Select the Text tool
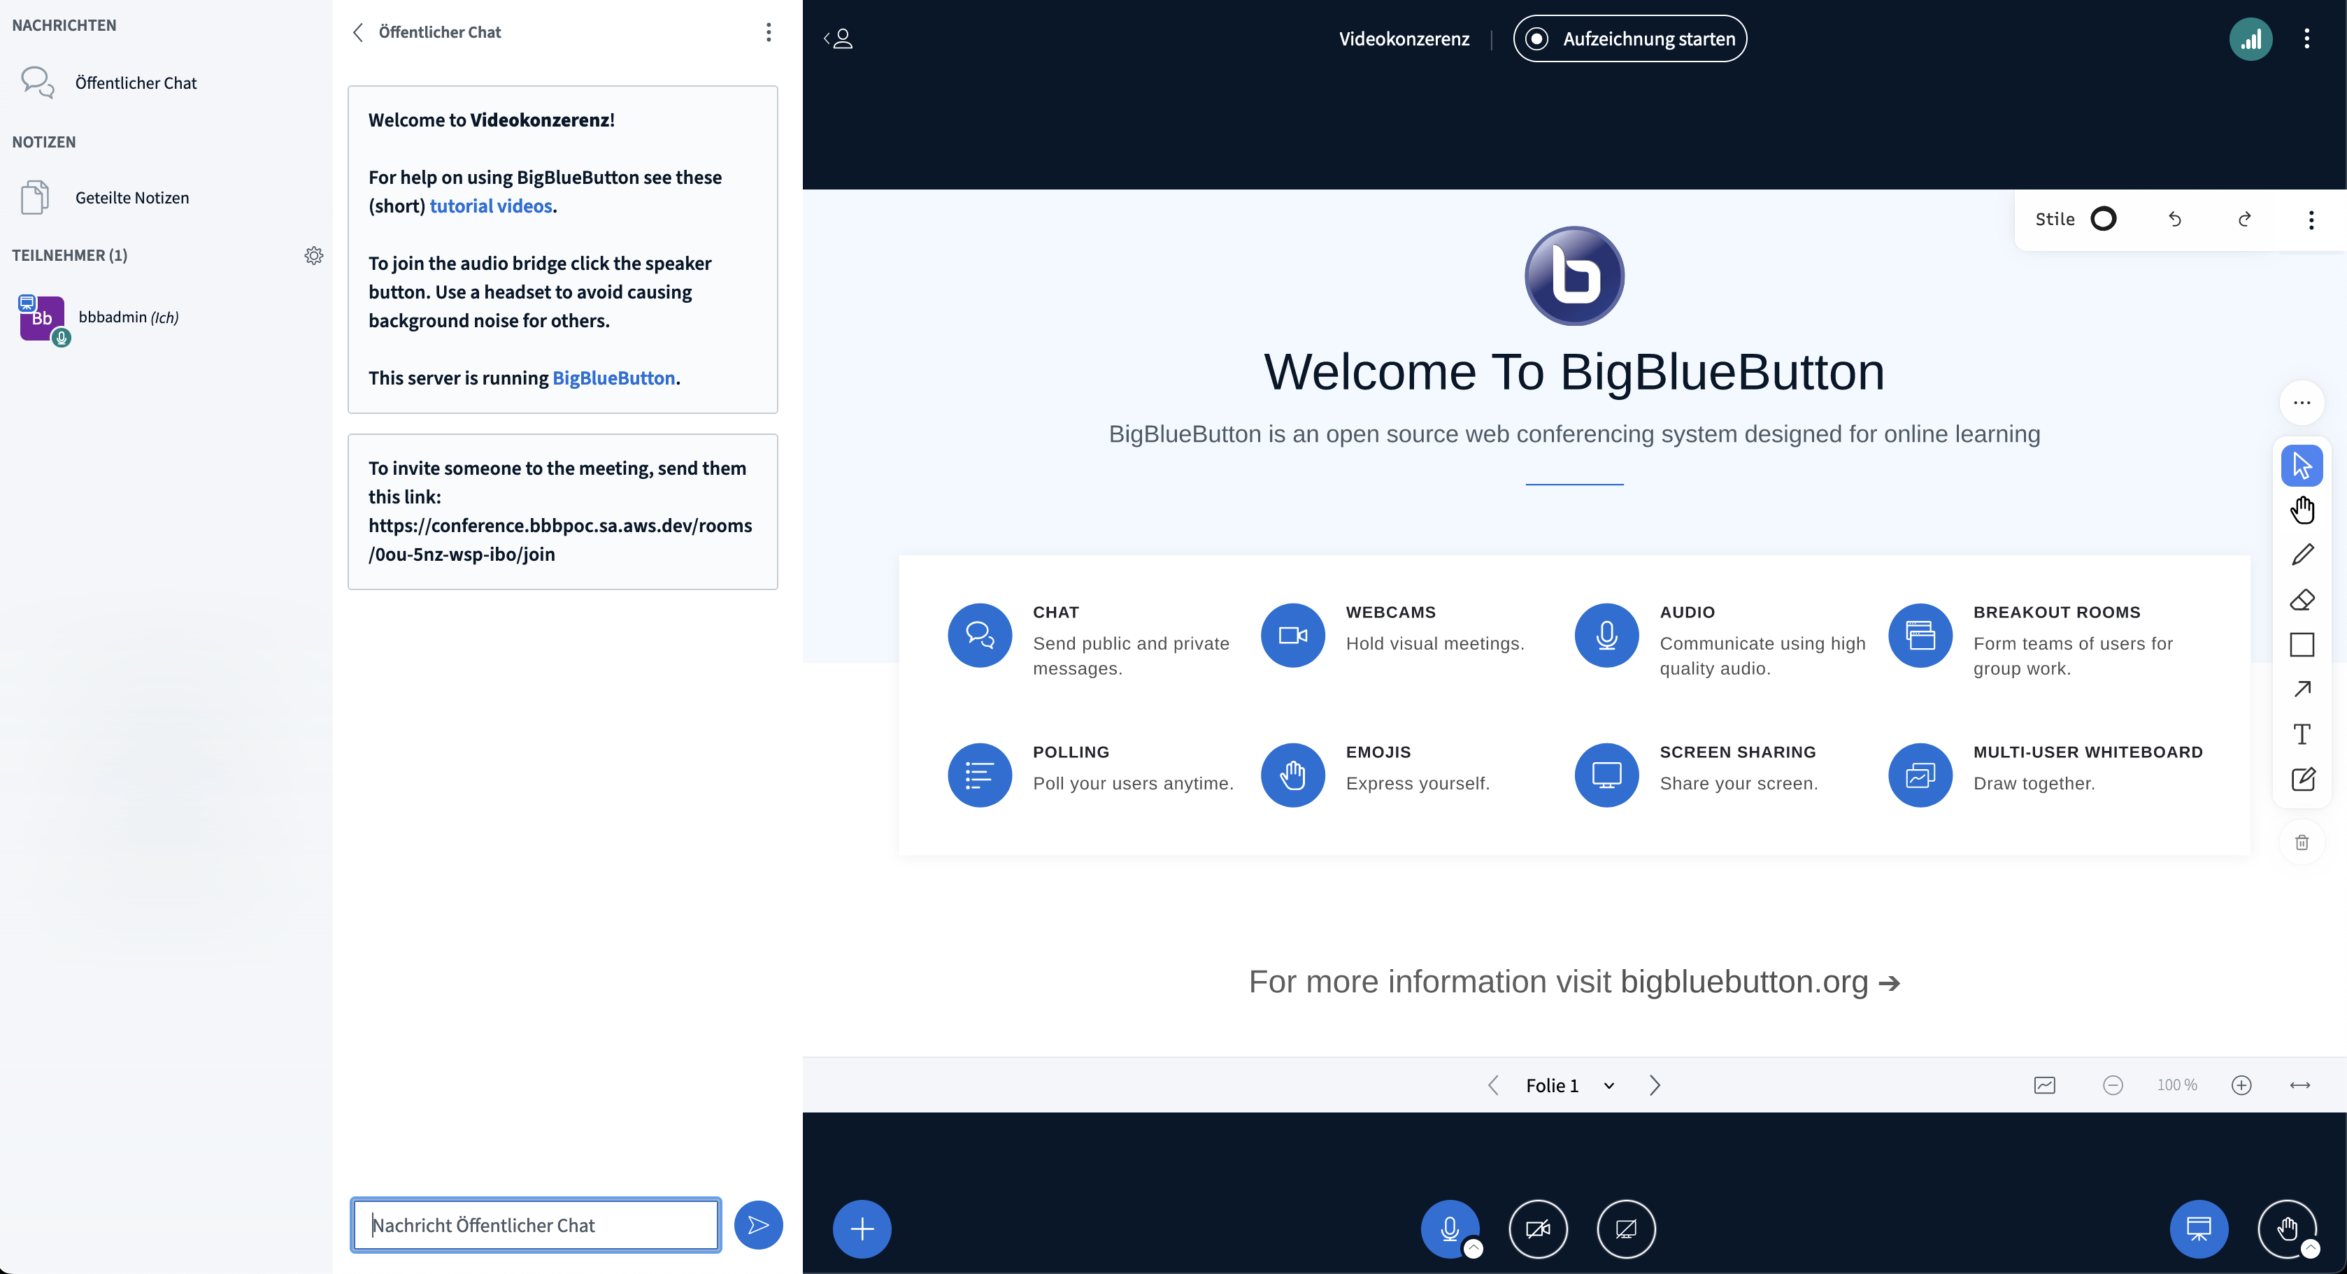The width and height of the screenshot is (2347, 1274). [x=2302, y=734]
